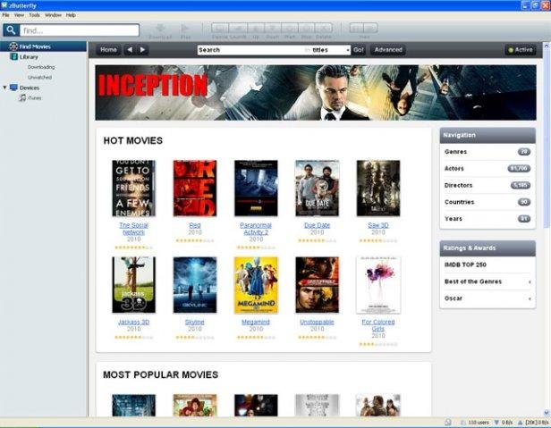This screenshot has width=551, height=428.
Task: Click the Play toolbar icon
Action: [x=185, y=28]
